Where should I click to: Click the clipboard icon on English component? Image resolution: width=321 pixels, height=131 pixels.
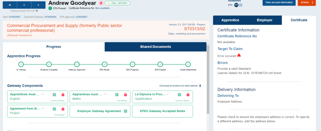54,94
